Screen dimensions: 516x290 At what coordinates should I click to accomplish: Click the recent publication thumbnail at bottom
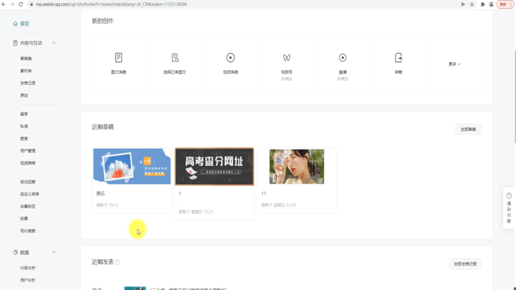(135, 289)
